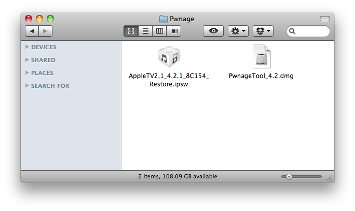This screenshot has width=355, height=211.
Task: Switch to Cover Flow view
Action: coord(173,32)
